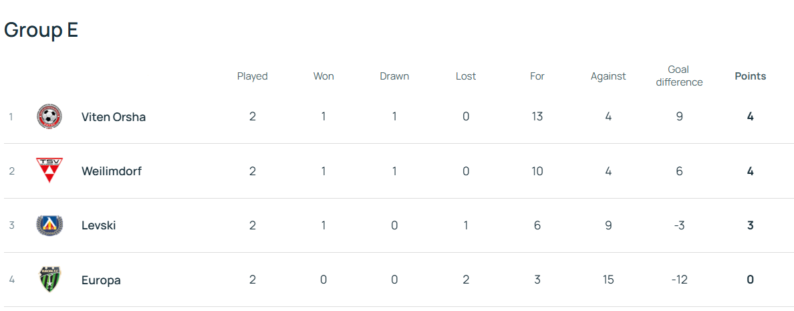
Task: Click the Viten Orsha club crest
Action: 49,117
